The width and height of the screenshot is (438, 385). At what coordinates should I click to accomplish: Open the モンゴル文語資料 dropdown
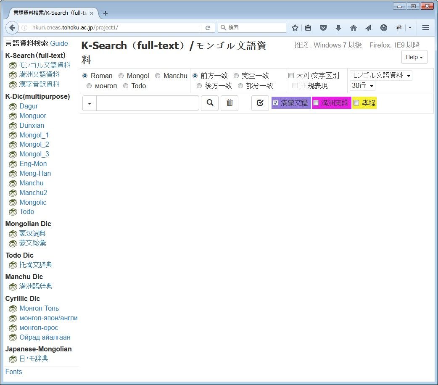coord(380,76)
